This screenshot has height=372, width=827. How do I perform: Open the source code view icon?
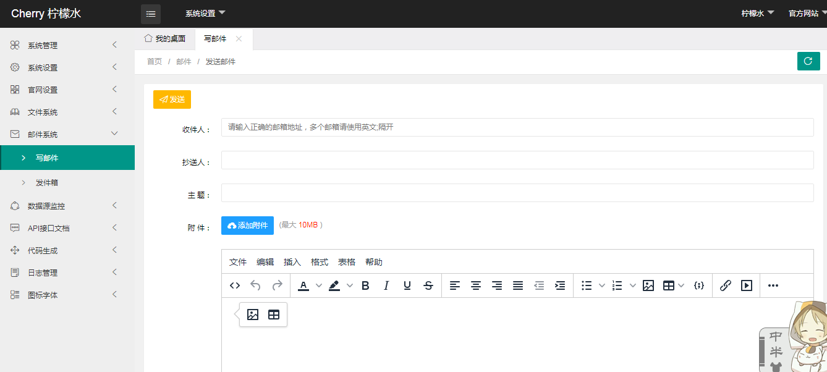tap(235, 285)
